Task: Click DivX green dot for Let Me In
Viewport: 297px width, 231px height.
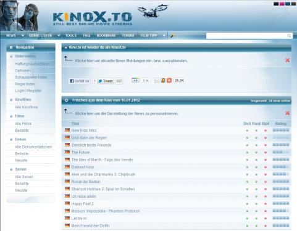Action: click(x=247, y=218)
